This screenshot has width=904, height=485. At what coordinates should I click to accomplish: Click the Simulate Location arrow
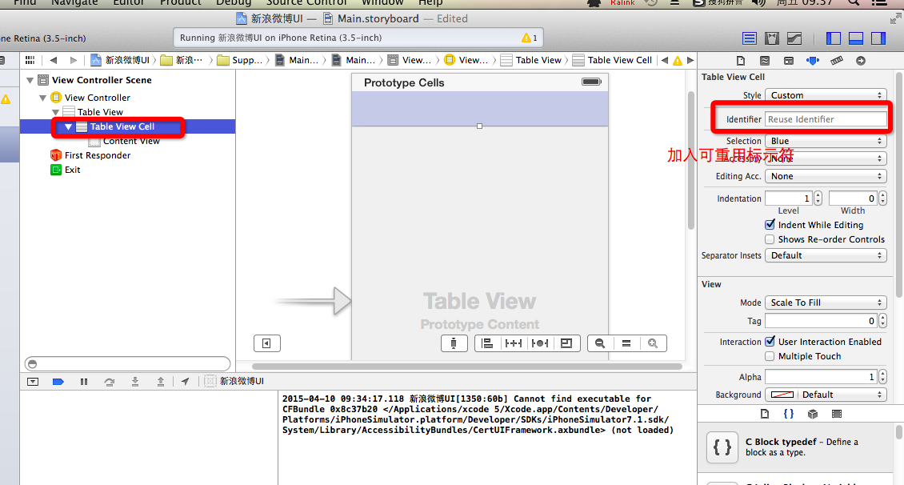(x=185, y=382)
